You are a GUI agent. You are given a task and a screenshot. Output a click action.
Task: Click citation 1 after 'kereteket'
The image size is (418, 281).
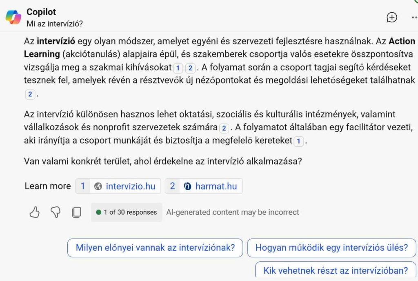tap(298, 141)
